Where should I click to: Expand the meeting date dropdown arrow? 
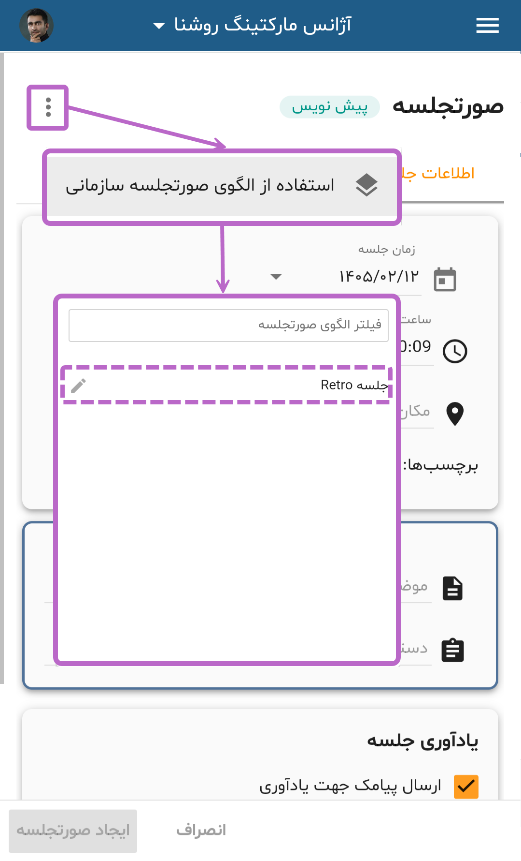276,277
